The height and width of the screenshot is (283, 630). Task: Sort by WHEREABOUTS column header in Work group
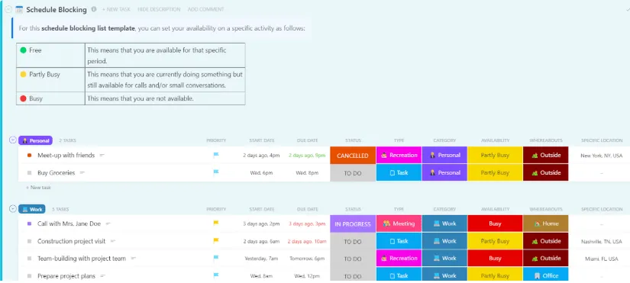tap(546, 209)
